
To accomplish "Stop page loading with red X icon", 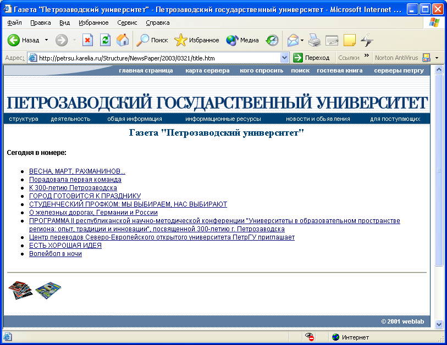I will [x=87, y=40].
